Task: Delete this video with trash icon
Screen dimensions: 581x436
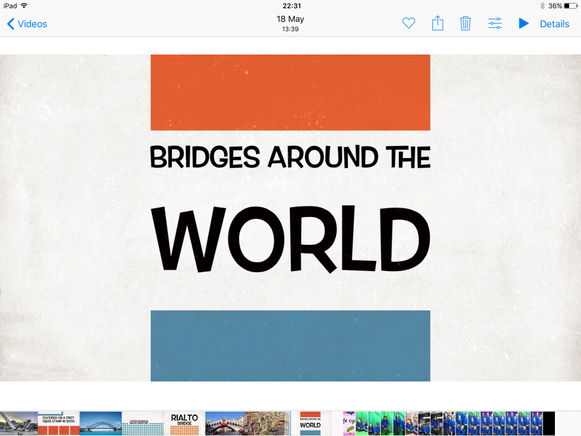Action: pyautogui.click(x=465, y=24)
